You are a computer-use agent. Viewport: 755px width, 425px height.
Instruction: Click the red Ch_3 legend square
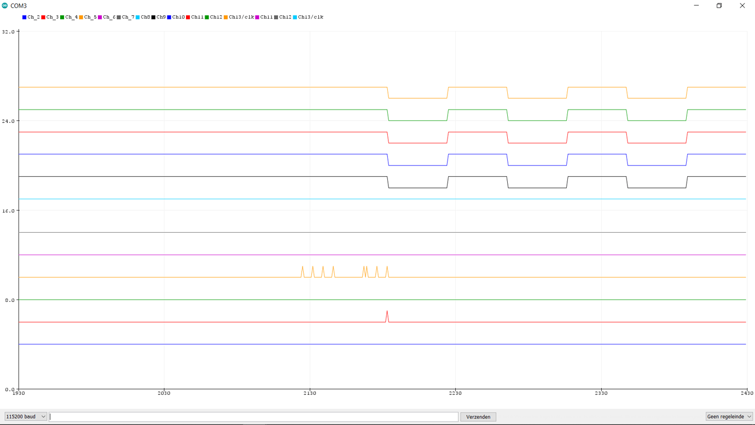click(42, 17)
